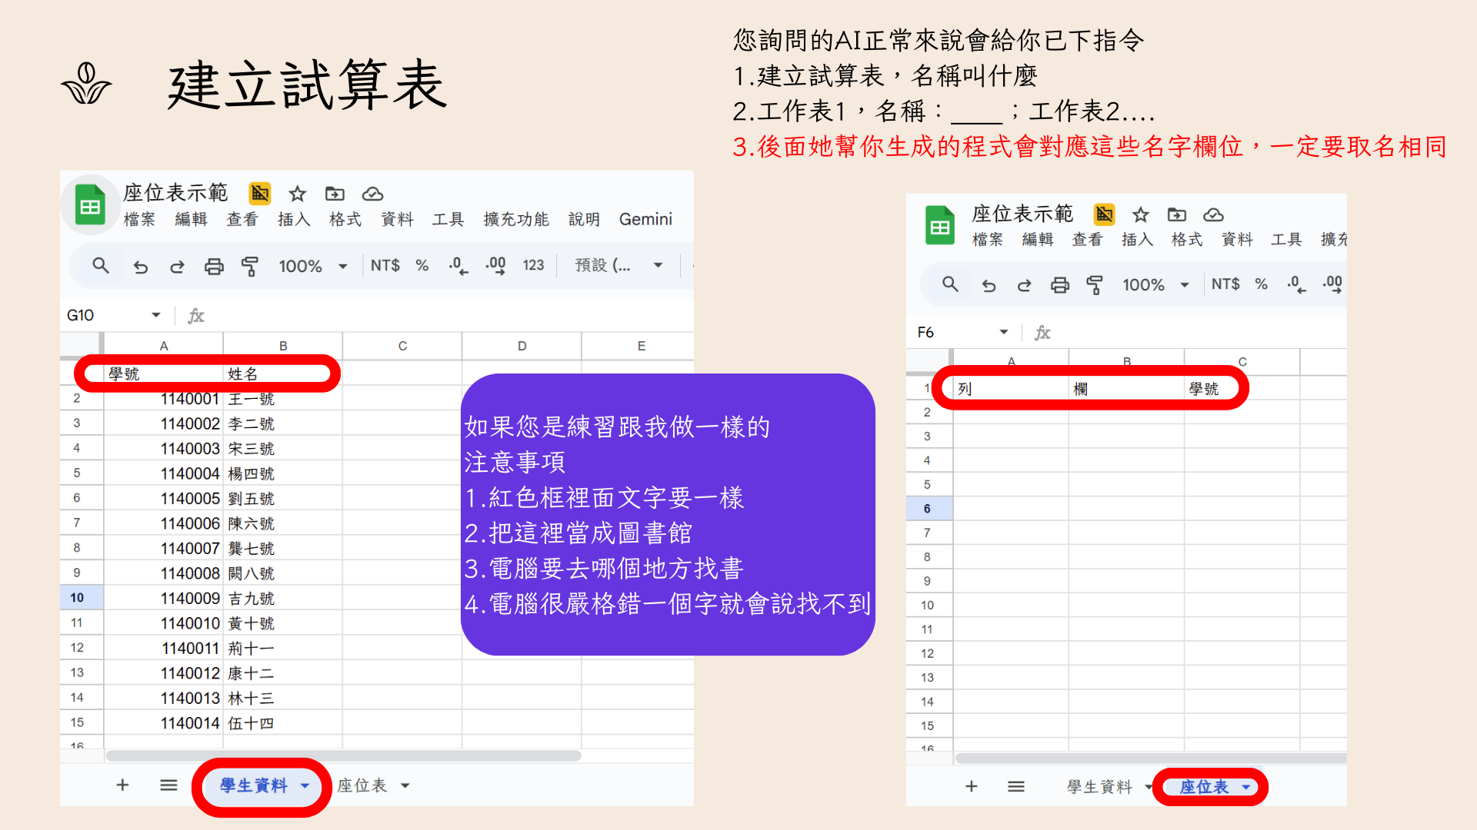Screen dimensions: 1477x830
Task: Open the G10 name box dropdown
Action: click(x=156, y=315)
